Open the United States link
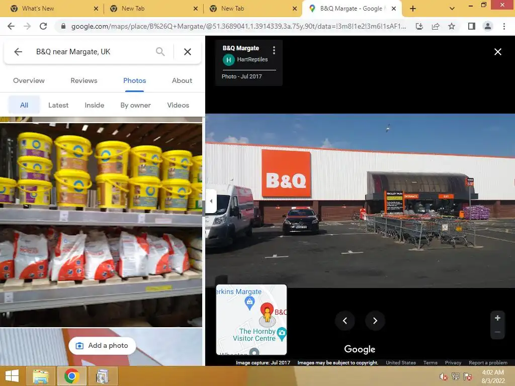Screen dimensions: 515x386 (401, 363)
